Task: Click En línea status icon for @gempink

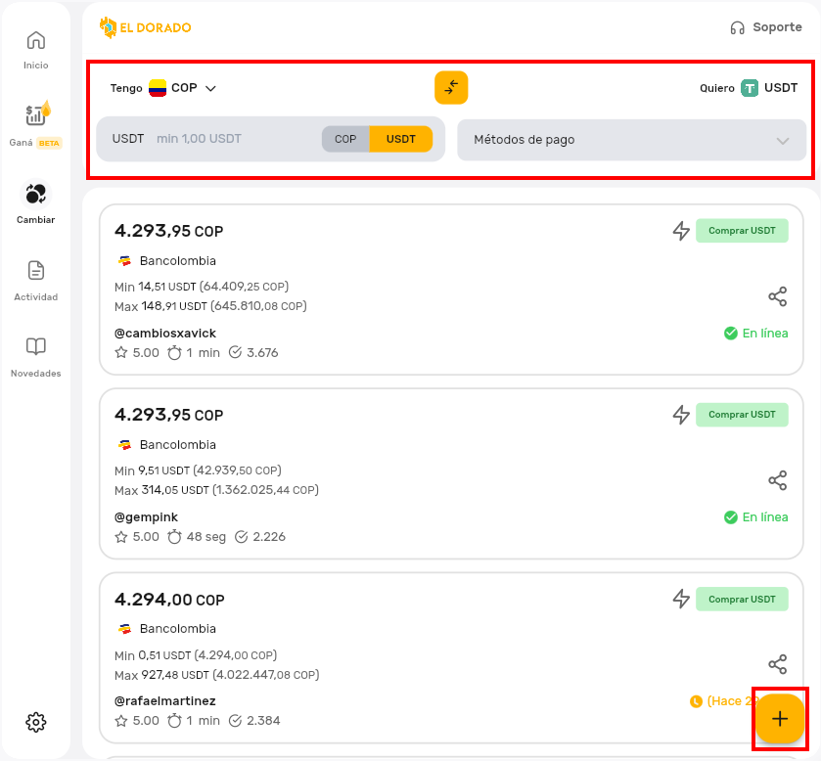Action: (730, 517)
